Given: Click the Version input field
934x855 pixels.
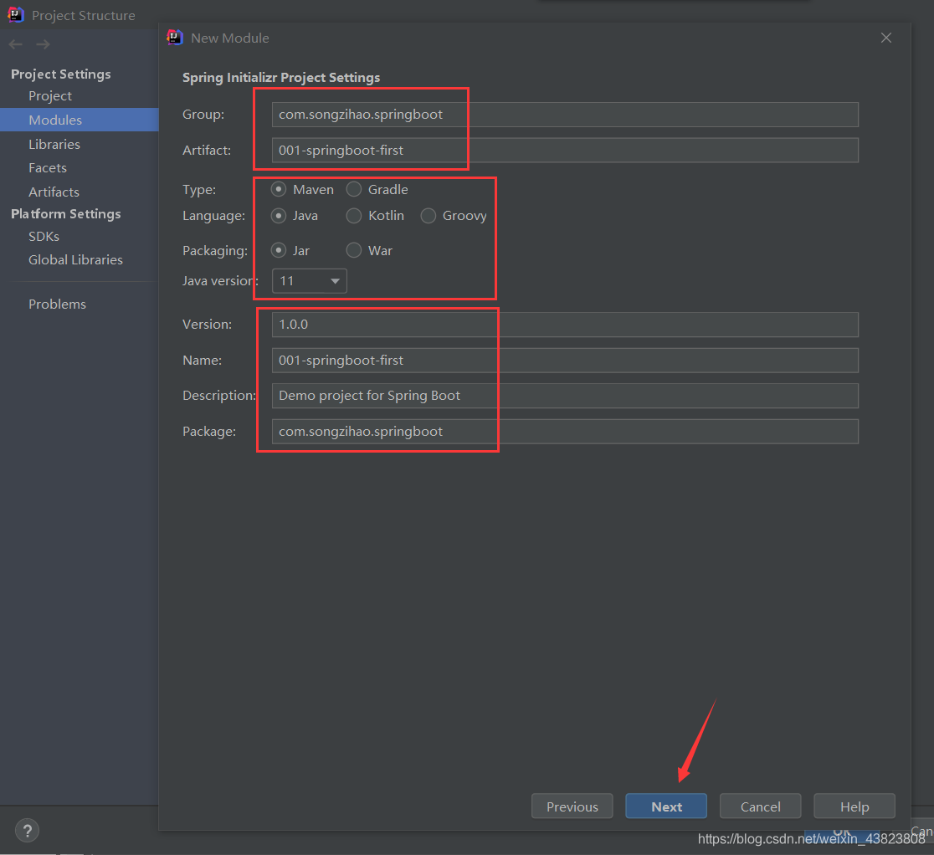Looking at the screenshot, I should (x=565, y=325).
